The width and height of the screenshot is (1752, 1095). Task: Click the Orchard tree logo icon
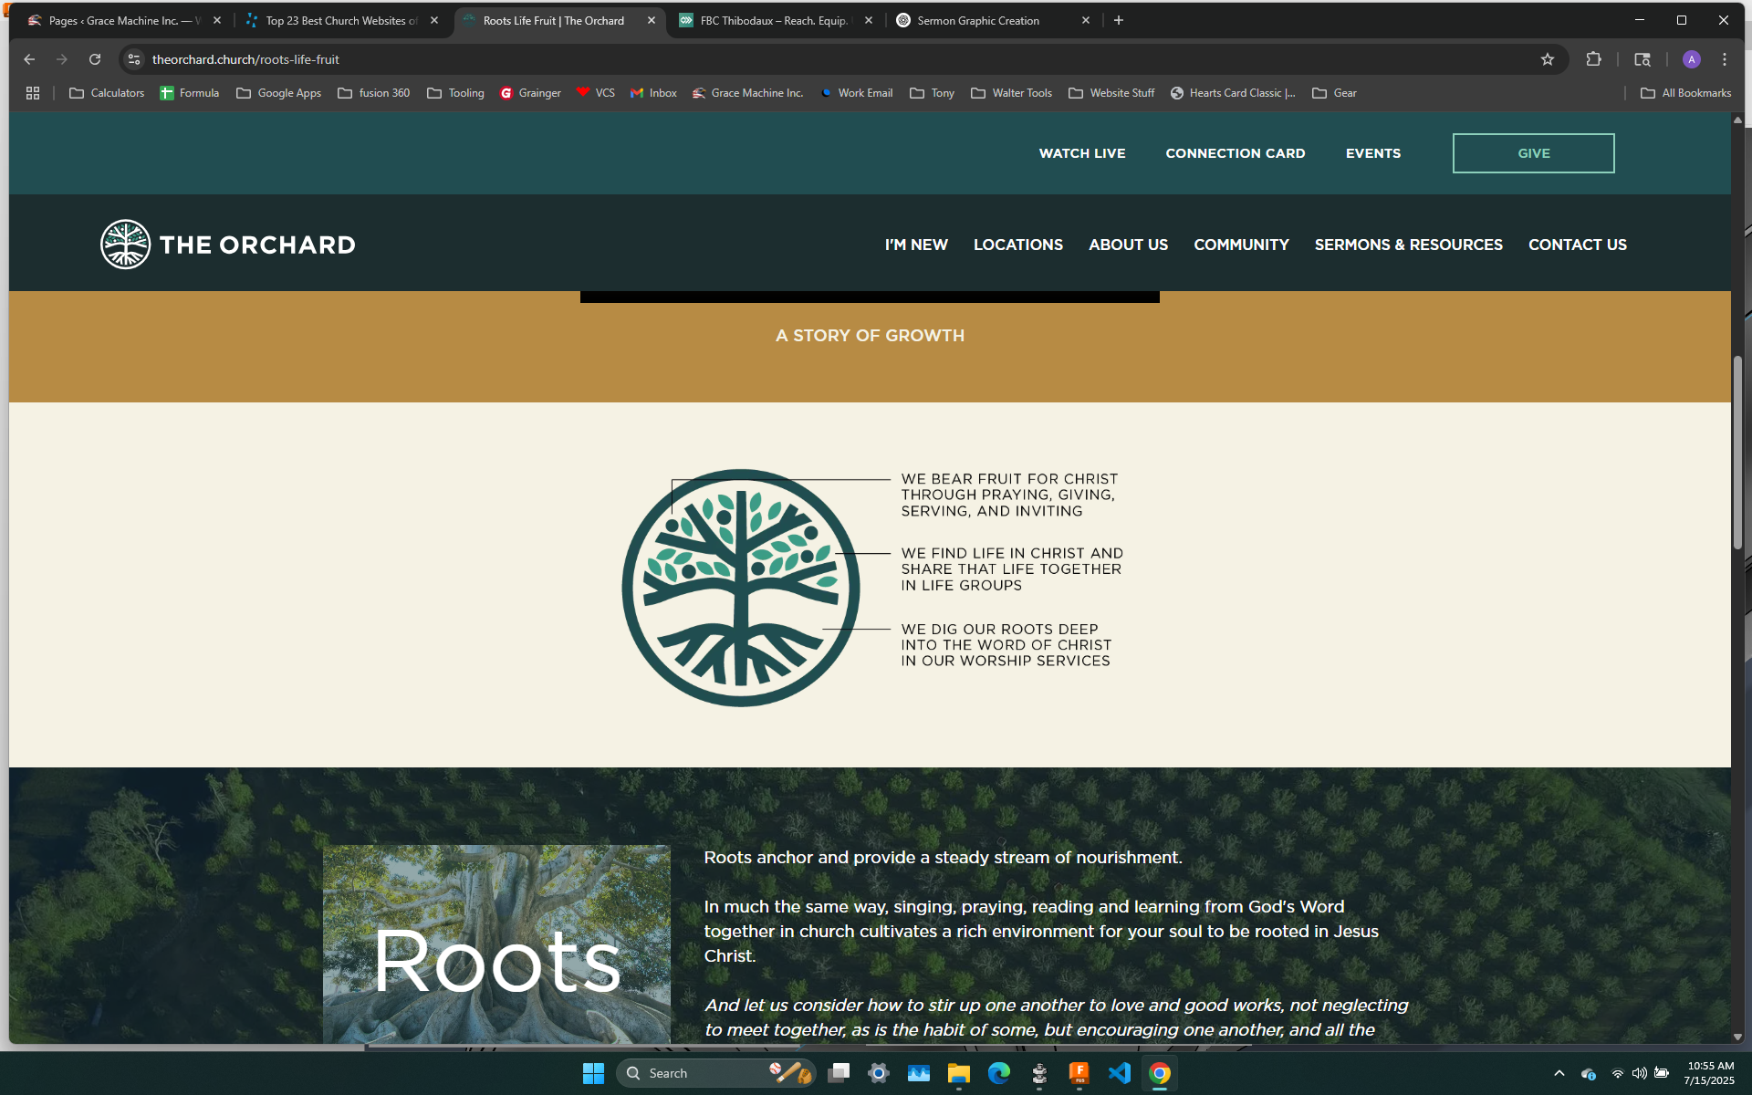click(125, 245)
